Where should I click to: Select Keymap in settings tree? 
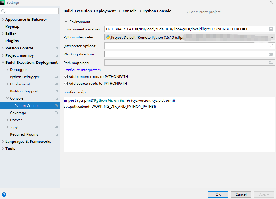click(x=13, y=26)
